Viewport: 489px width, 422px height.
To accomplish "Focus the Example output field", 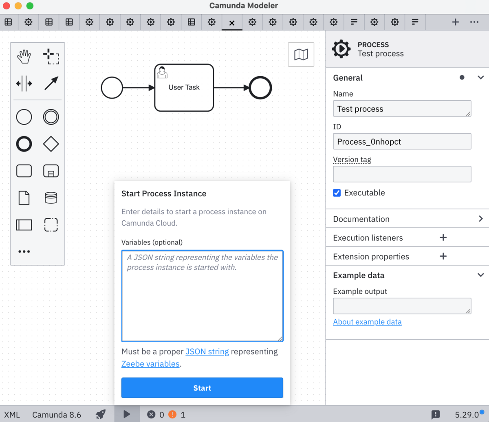I will click(402, 306).
